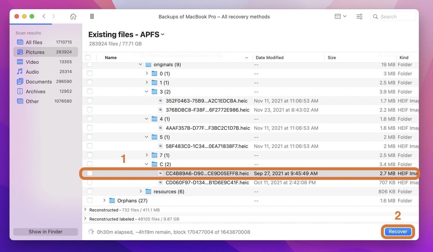Check the box for 376BDBC8 heic file

[x=90, y=110]
